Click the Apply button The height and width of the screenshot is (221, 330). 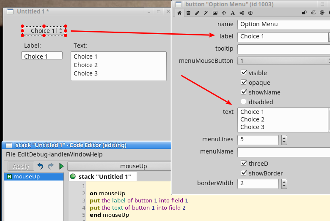coord(20,166)
